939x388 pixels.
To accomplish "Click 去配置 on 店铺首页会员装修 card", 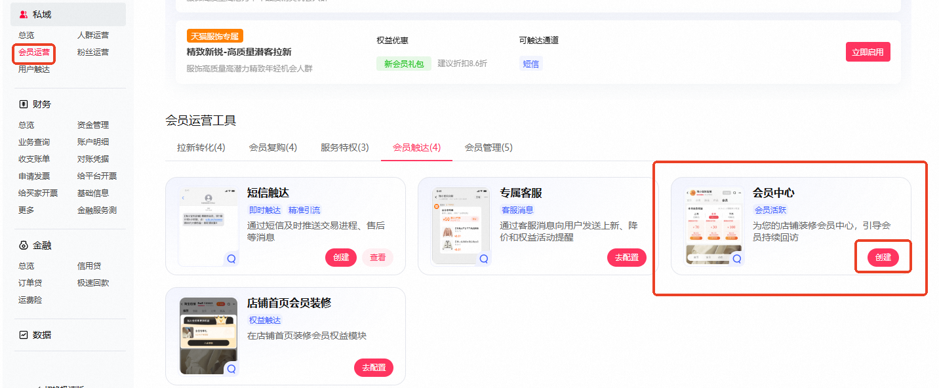I will [x=374, y=368].
